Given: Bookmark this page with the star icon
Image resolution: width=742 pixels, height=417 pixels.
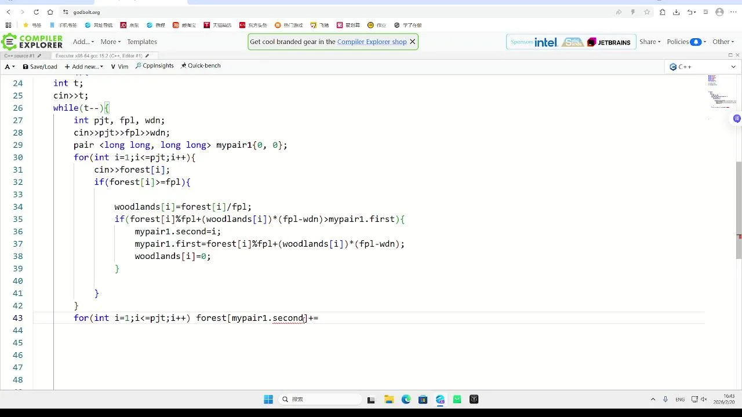Looking at the screenshot, I should tap(647, 12).
